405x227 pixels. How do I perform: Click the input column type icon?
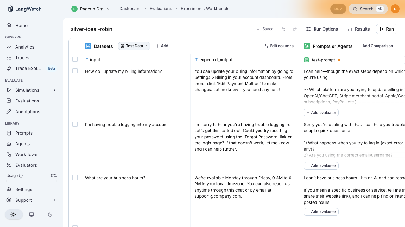click(87, 60)
